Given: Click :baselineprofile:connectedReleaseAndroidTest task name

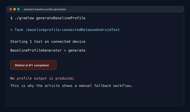Looking at the screenshot, I should pos(73,30).
